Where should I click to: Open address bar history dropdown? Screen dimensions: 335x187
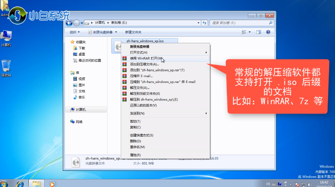tap(198, 23)
